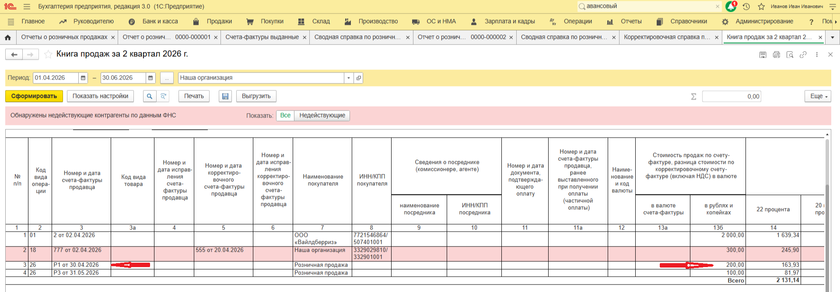
Task: Click the yellow 'Сформировать' button
Action: pyautogui.click(x=34, y=96)
